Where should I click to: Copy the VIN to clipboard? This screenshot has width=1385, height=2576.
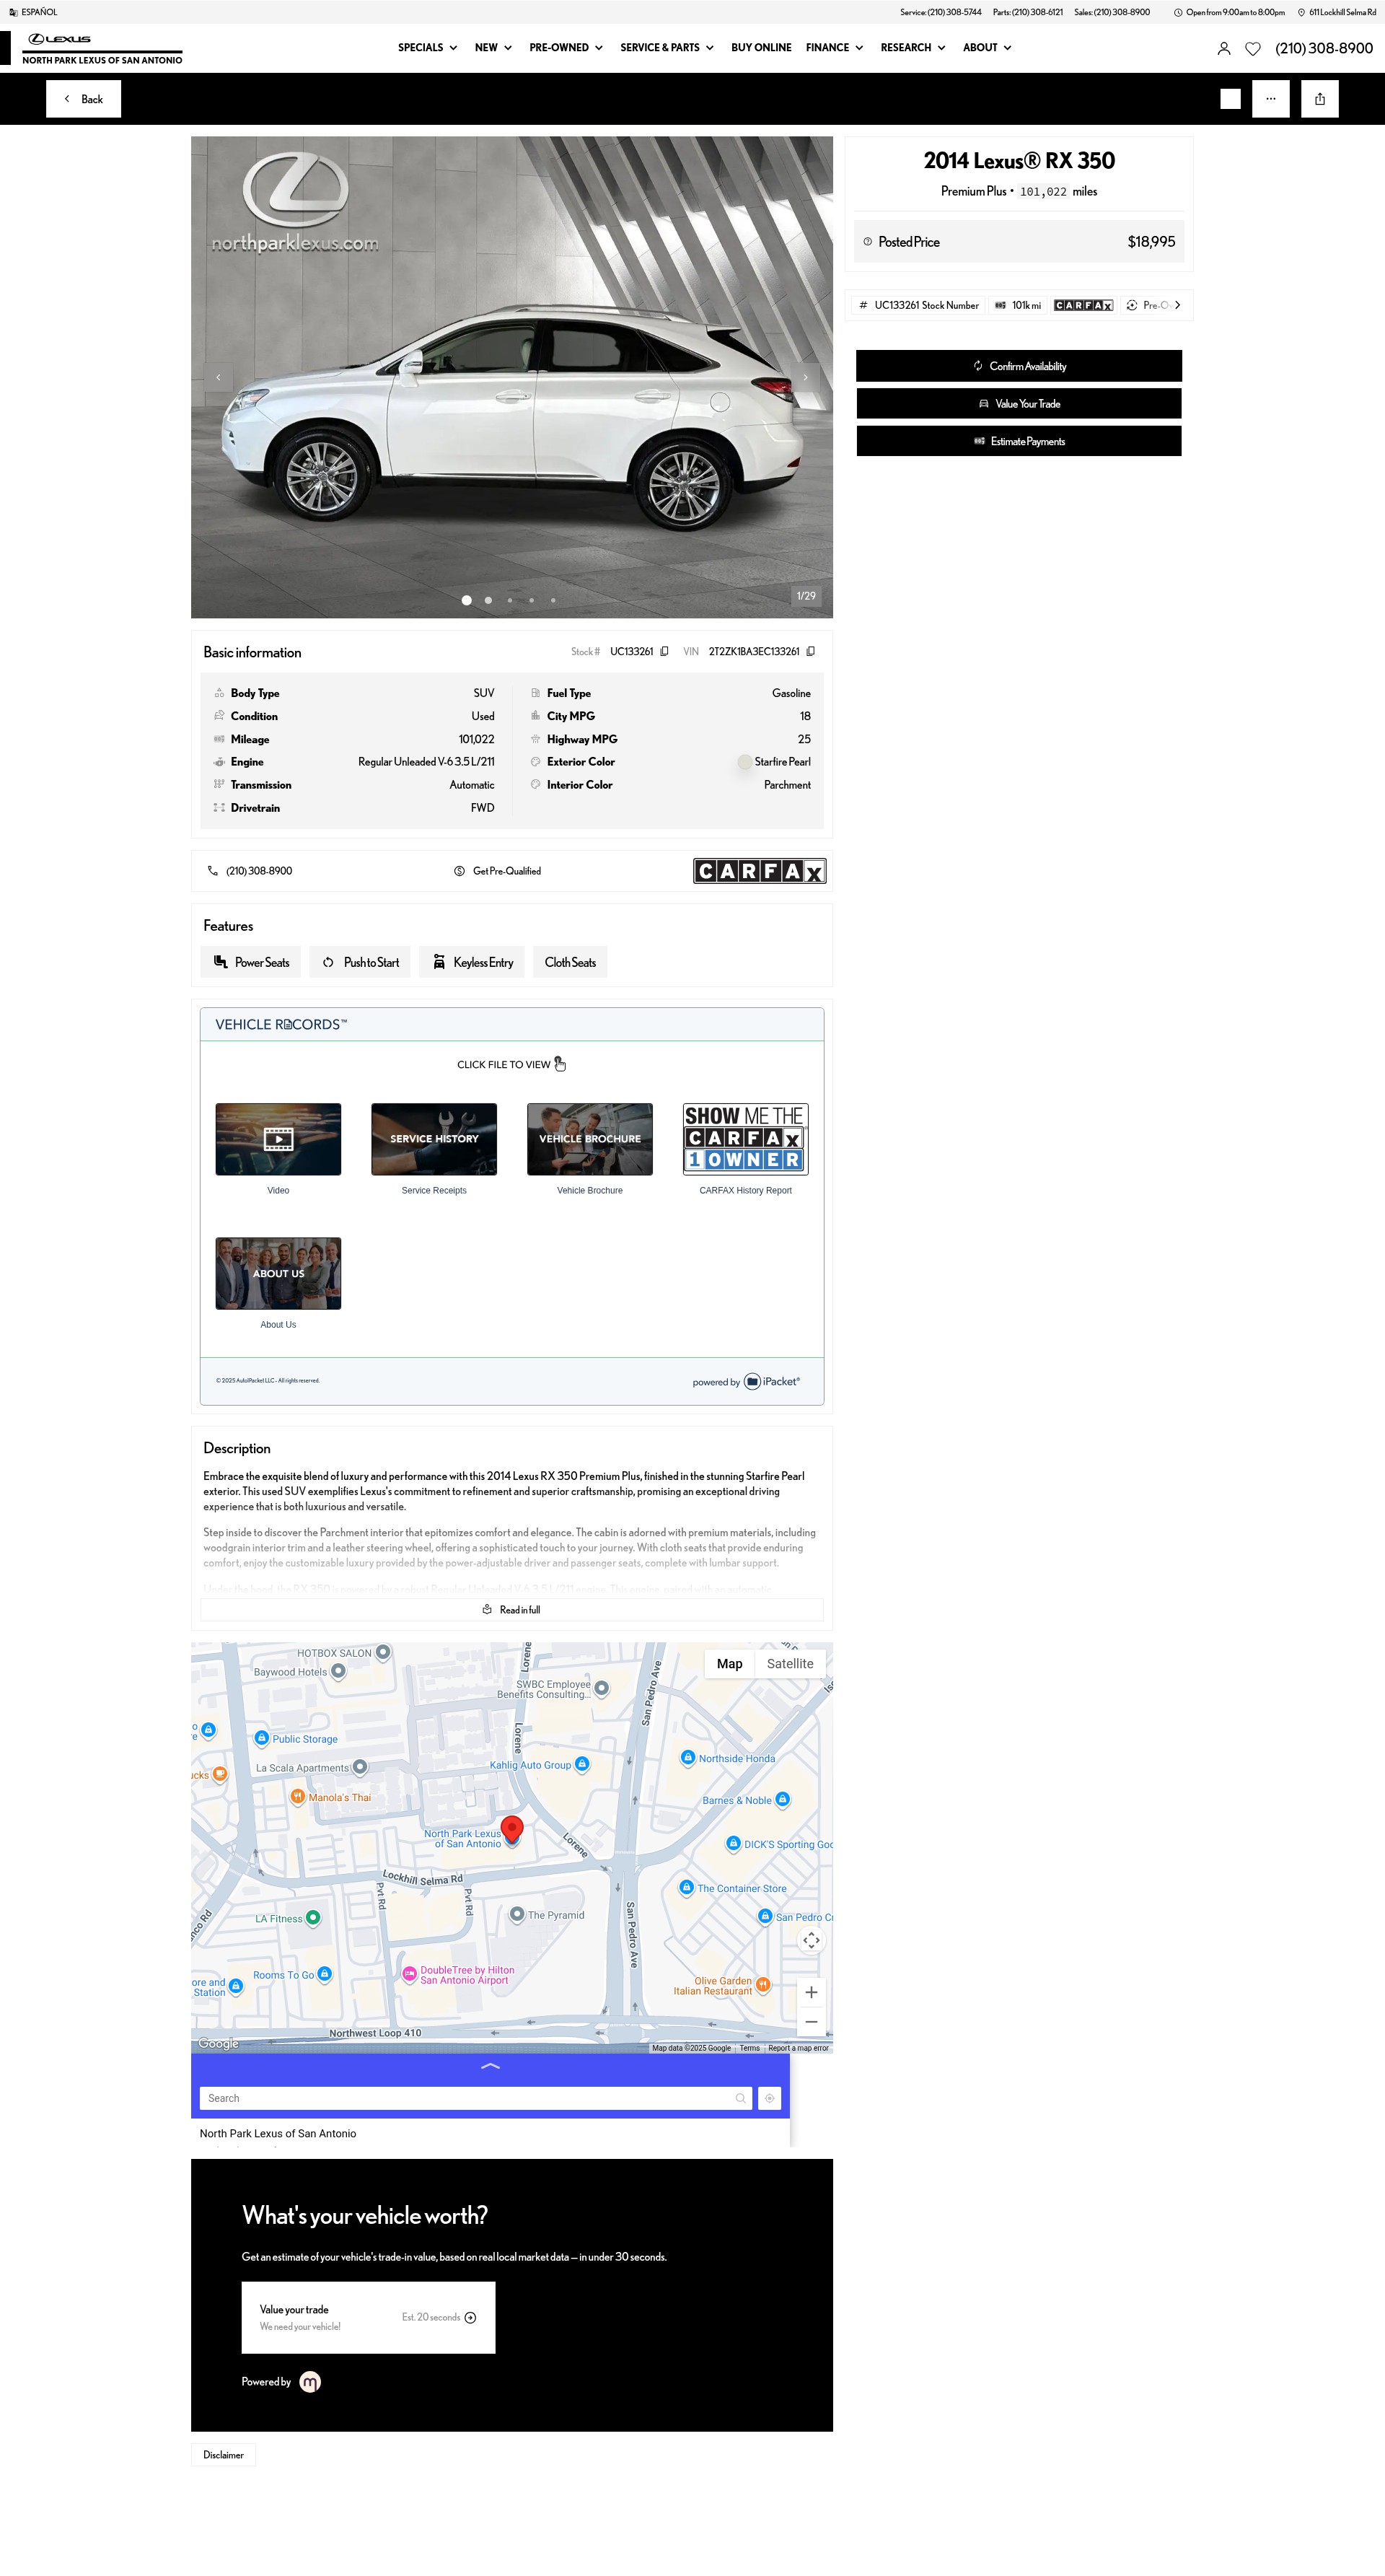coord(810,651)
